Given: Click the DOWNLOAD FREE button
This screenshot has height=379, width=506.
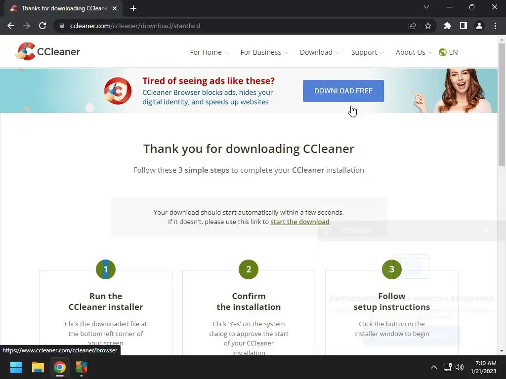Looking at the screenshot, I should 343,91.
